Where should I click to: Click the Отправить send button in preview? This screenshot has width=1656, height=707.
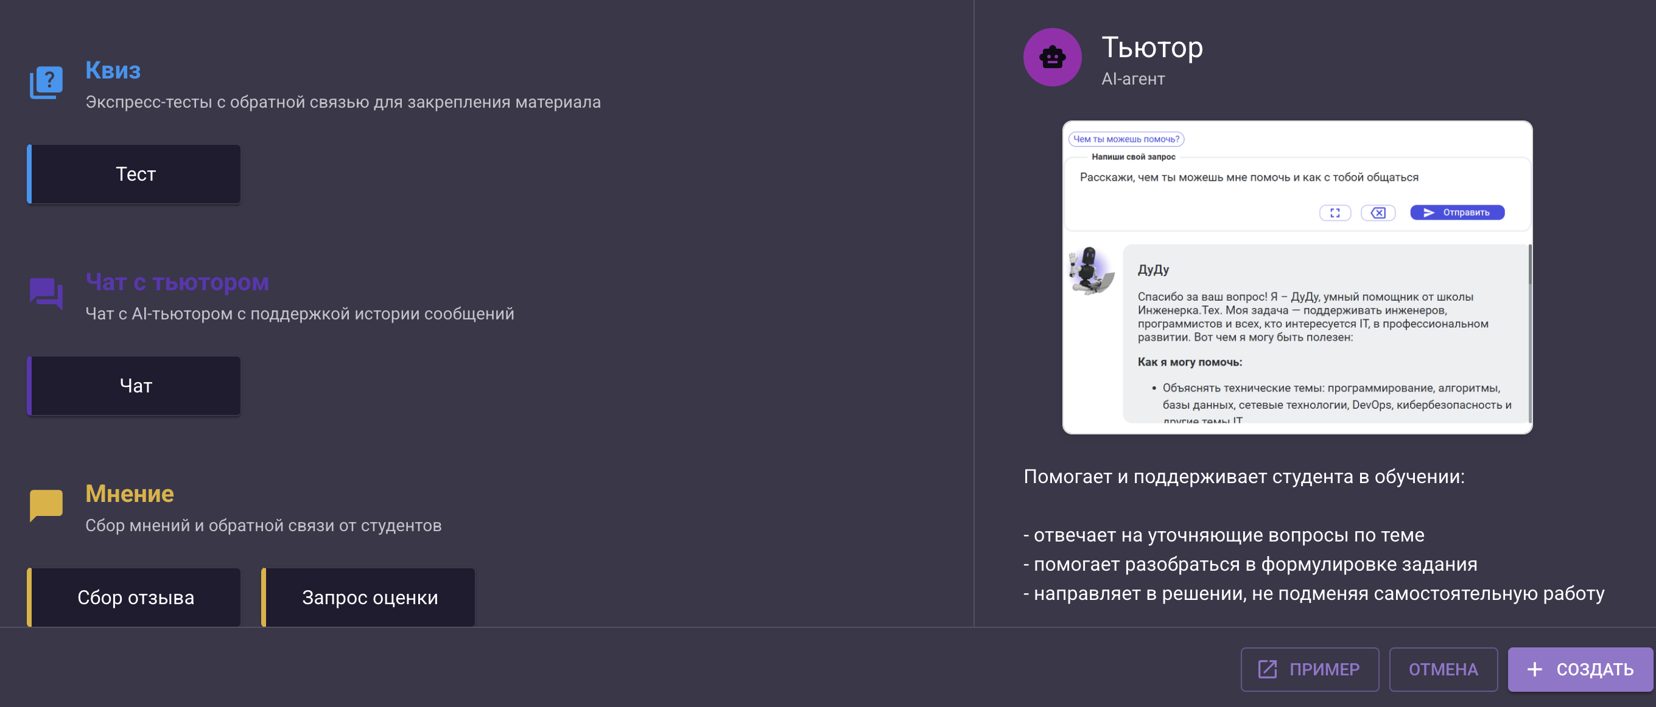pyautogui.click(x=1457, y=213)
